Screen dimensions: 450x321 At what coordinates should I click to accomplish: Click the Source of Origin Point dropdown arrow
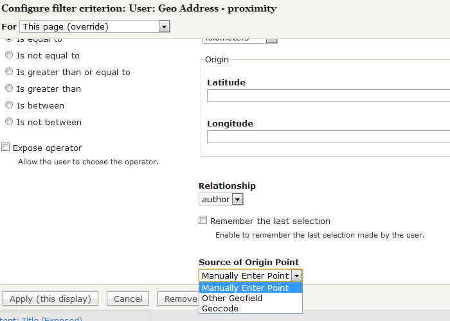[x=296, y=275]
